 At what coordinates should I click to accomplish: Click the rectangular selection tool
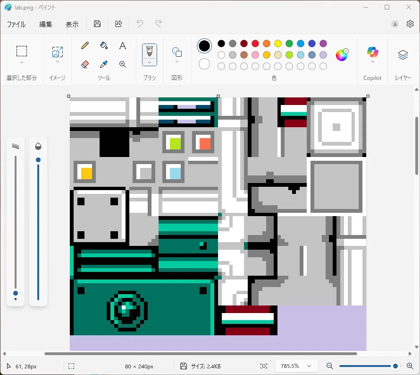click(22, 51)
